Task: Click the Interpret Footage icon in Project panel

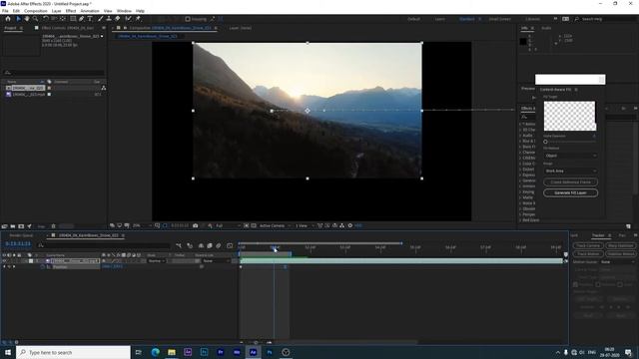Action: pyautogui.click(x=4, y=226)
